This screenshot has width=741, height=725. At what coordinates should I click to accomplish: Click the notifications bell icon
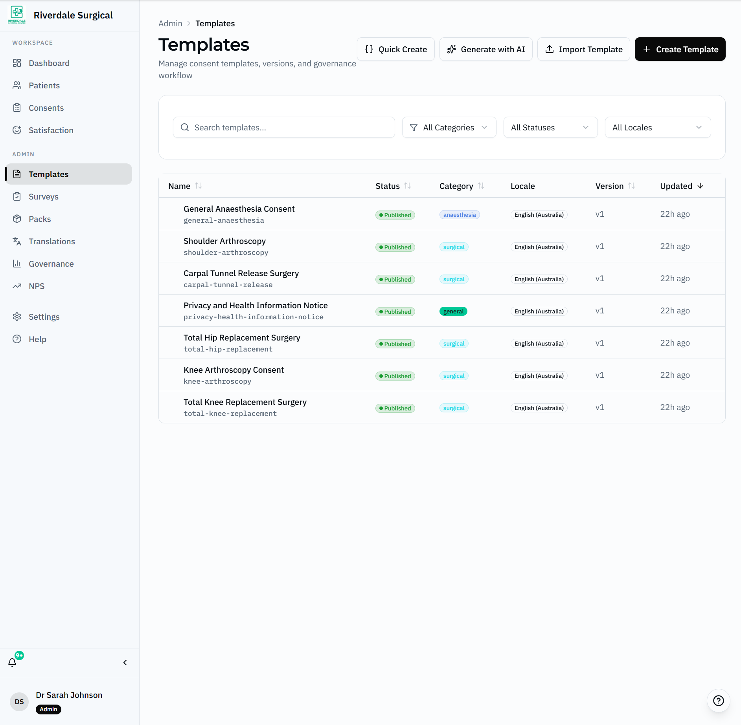[13, 663]
